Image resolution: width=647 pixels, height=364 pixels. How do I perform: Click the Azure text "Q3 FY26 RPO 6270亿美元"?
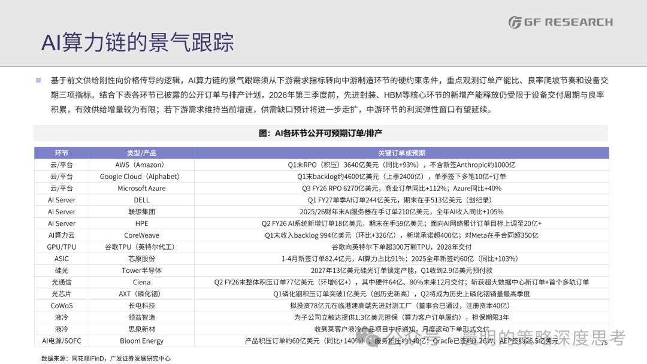340,189
